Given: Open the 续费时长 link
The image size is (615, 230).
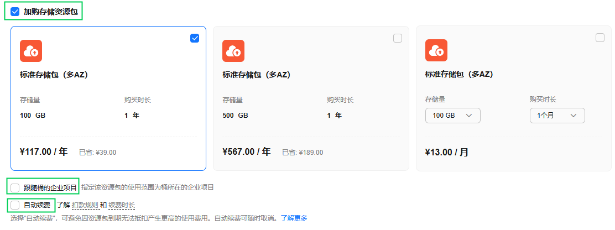Looking at the screenshot, I should (122, 205).
